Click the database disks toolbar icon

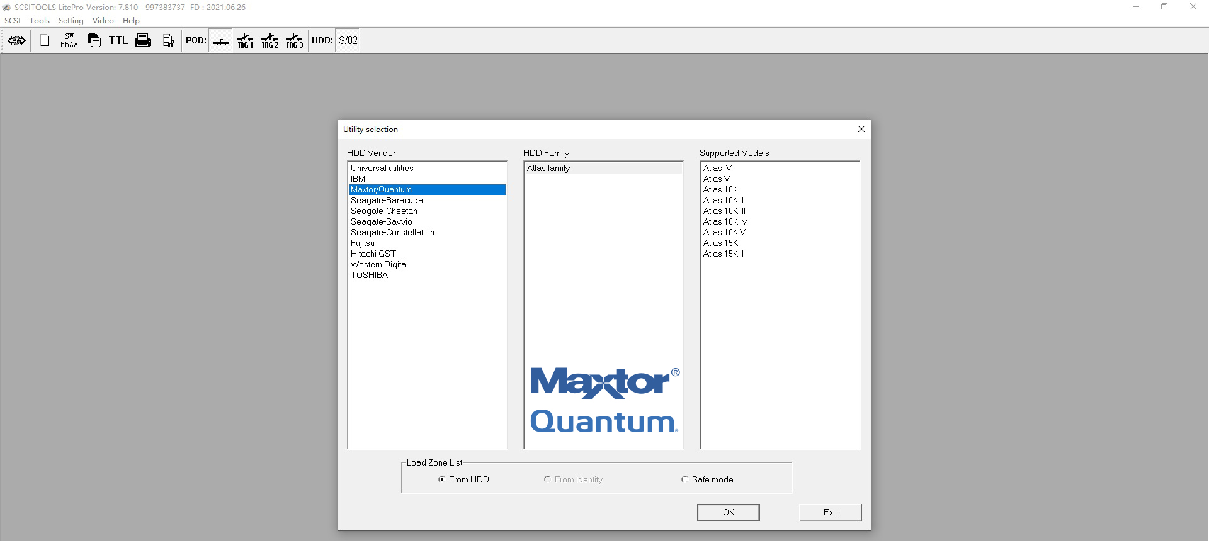pyautogui.click(x=94, y=41)
